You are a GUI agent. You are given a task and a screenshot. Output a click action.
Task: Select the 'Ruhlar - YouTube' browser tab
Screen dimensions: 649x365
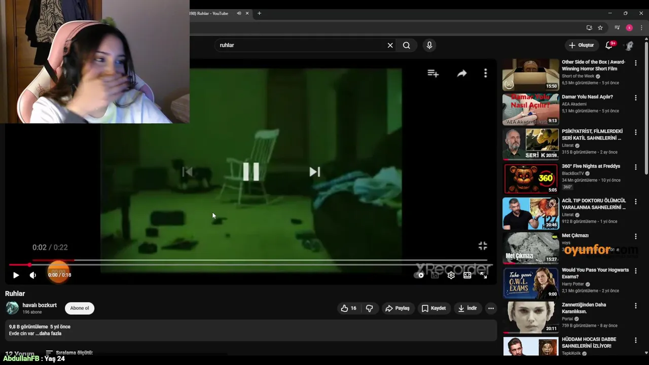click(209, 13)
